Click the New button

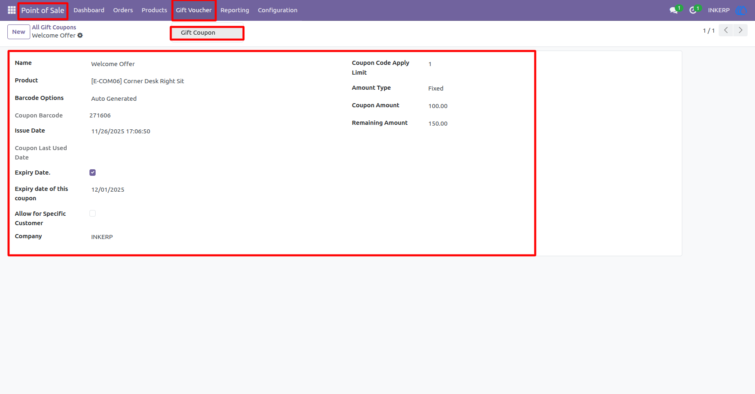point(18,32)
